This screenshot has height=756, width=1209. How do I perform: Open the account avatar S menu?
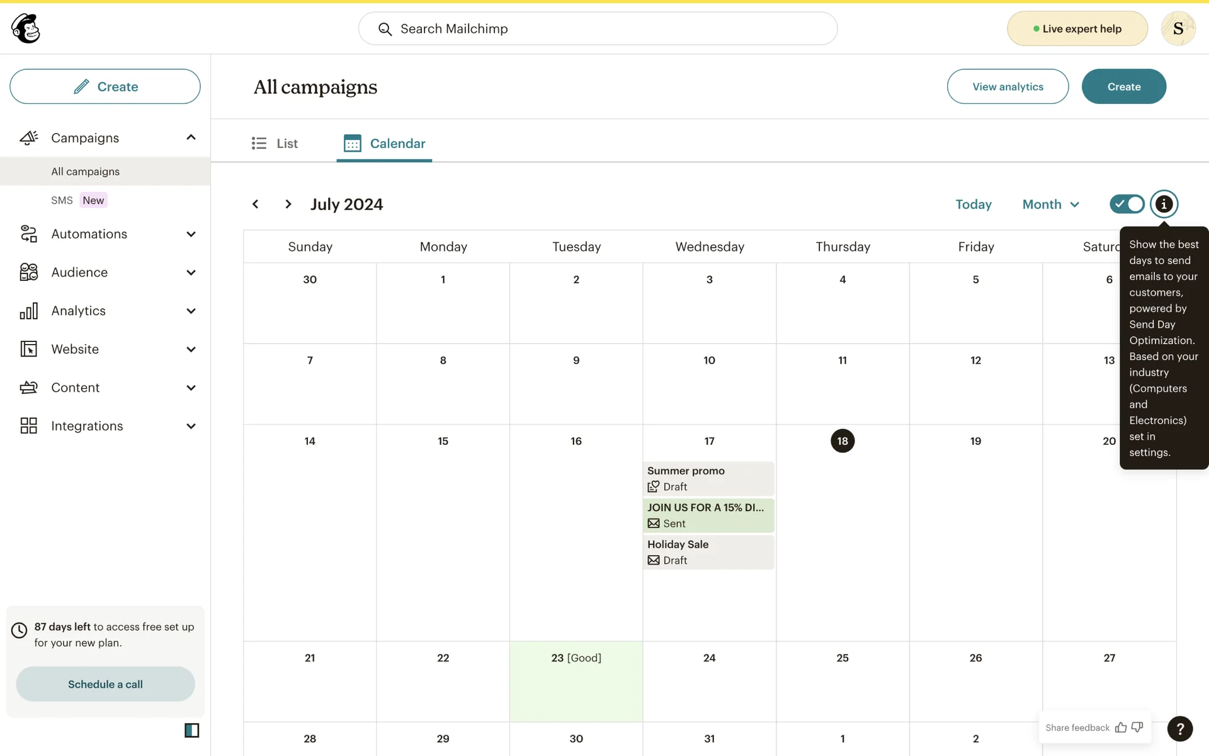click(1178, 28)
